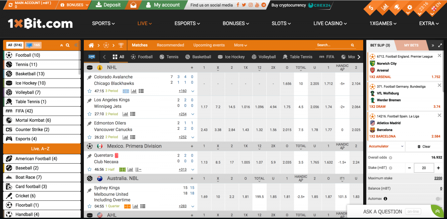Open the YouTube social media icon
The image size is (447, 219).
click(257, 5)
